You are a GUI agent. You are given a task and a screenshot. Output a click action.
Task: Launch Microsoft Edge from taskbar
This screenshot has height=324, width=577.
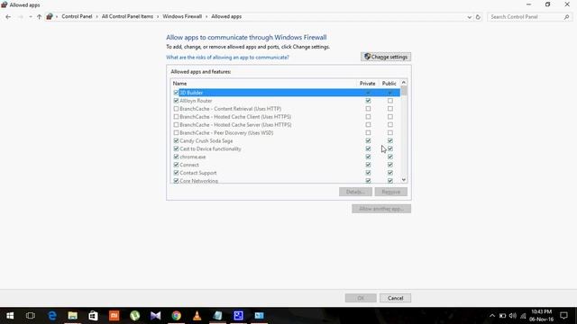[x=52, y=316]
